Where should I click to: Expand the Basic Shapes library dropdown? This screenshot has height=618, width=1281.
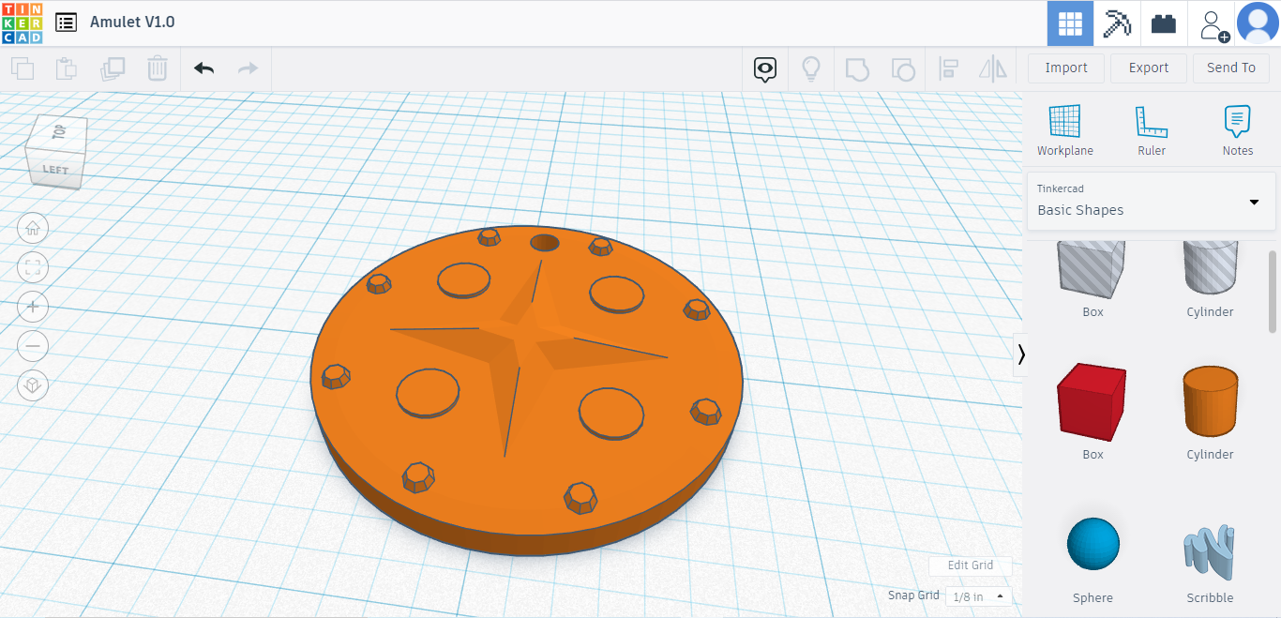tap(1152, 201)
